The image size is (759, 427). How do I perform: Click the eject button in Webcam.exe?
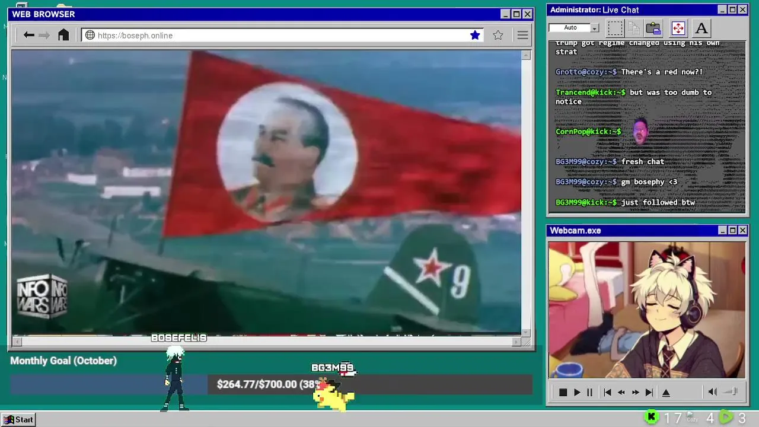tap(666, 392)
